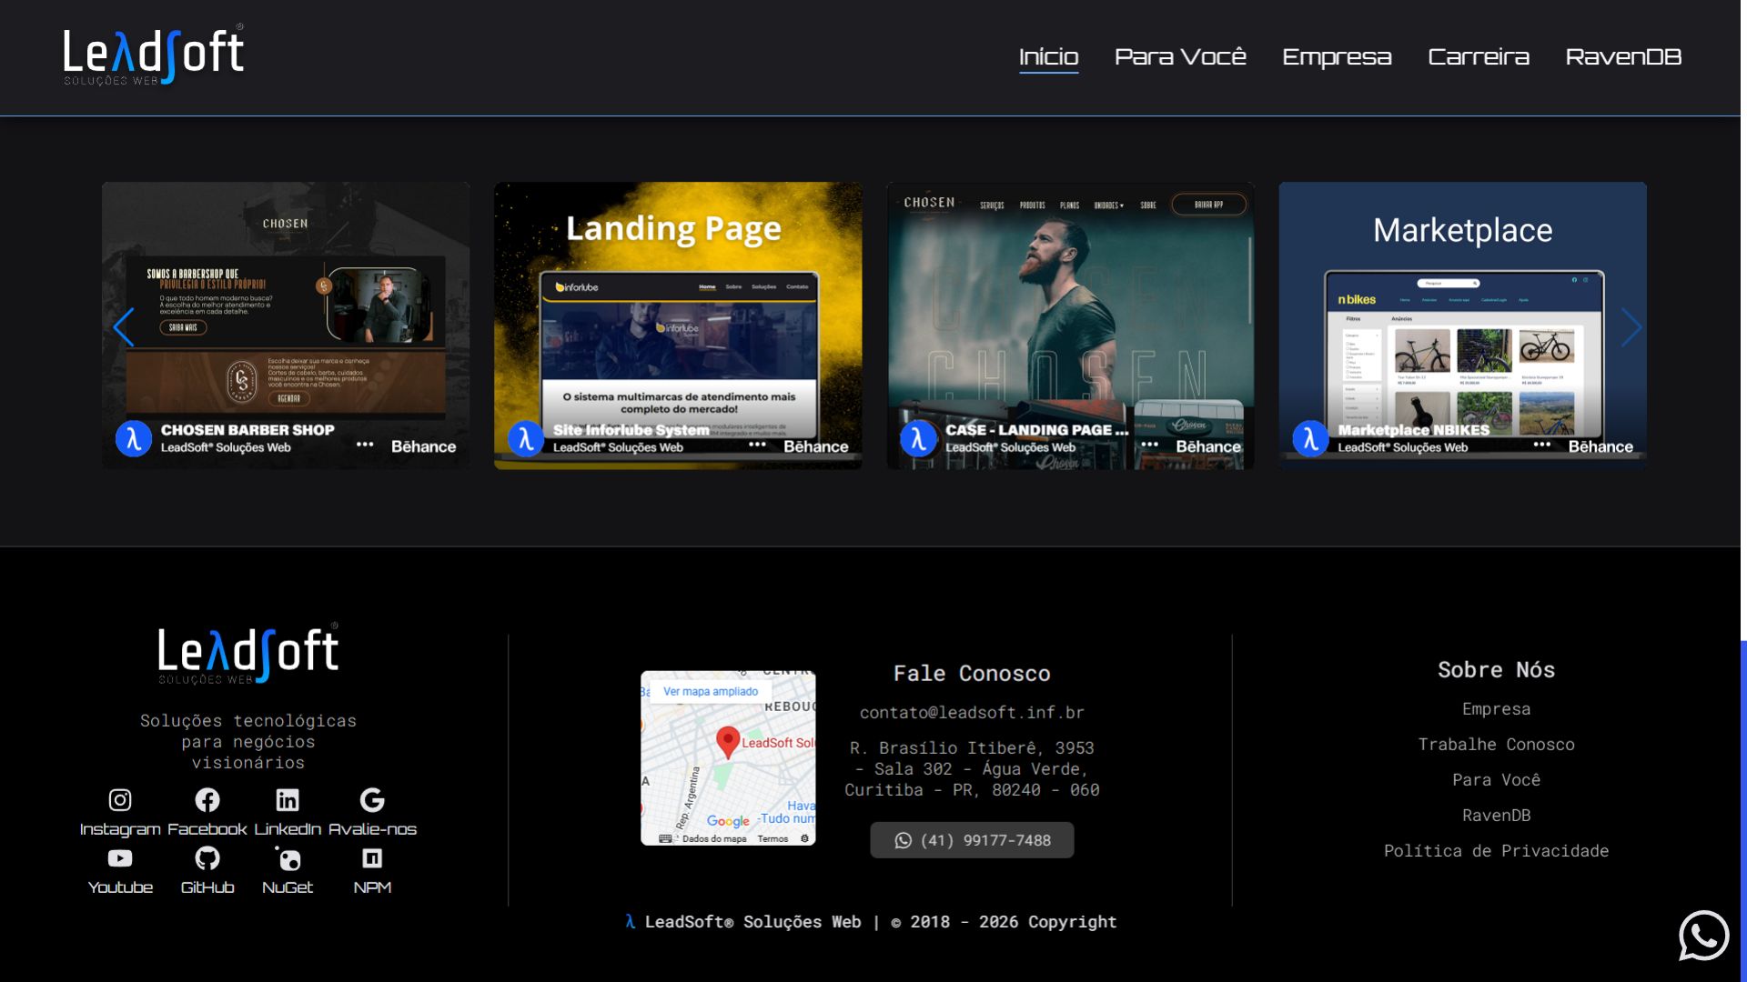Click the WhatsApp phone number button

[x=972, y=840]
